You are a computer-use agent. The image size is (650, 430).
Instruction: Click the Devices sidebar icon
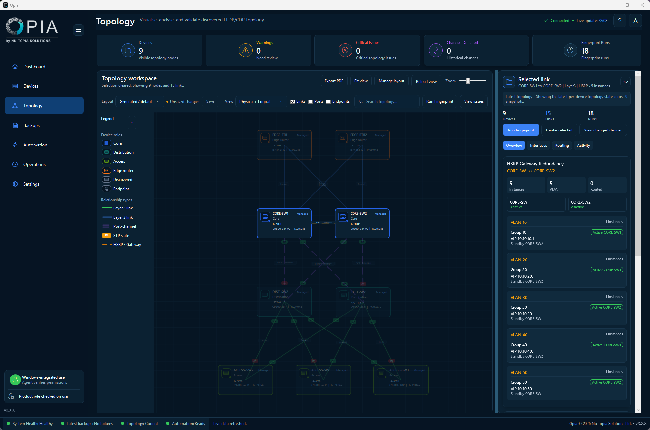(x=15, y=86)
